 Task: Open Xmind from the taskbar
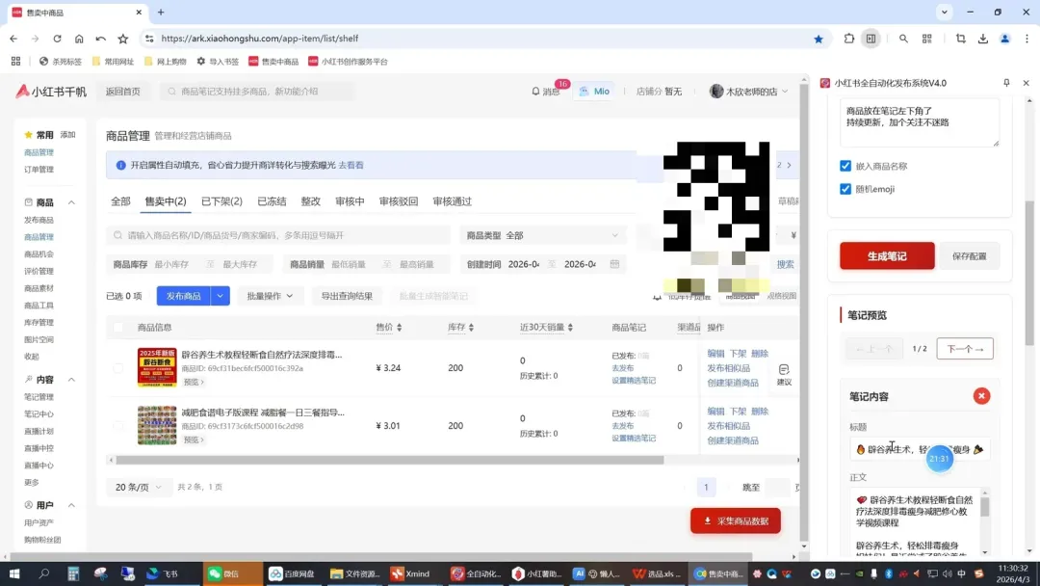[x=412, y=573]
